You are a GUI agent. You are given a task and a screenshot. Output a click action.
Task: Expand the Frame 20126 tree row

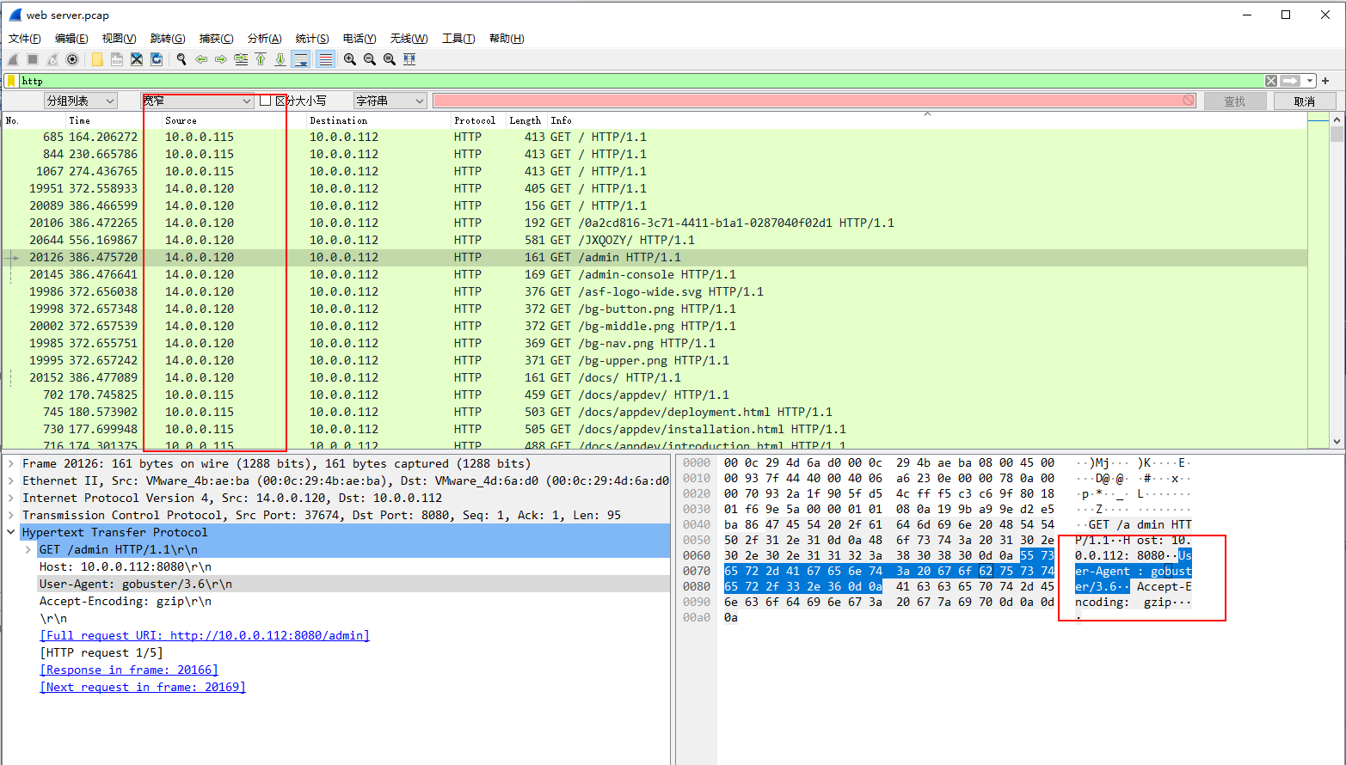[x=10, y=463]
